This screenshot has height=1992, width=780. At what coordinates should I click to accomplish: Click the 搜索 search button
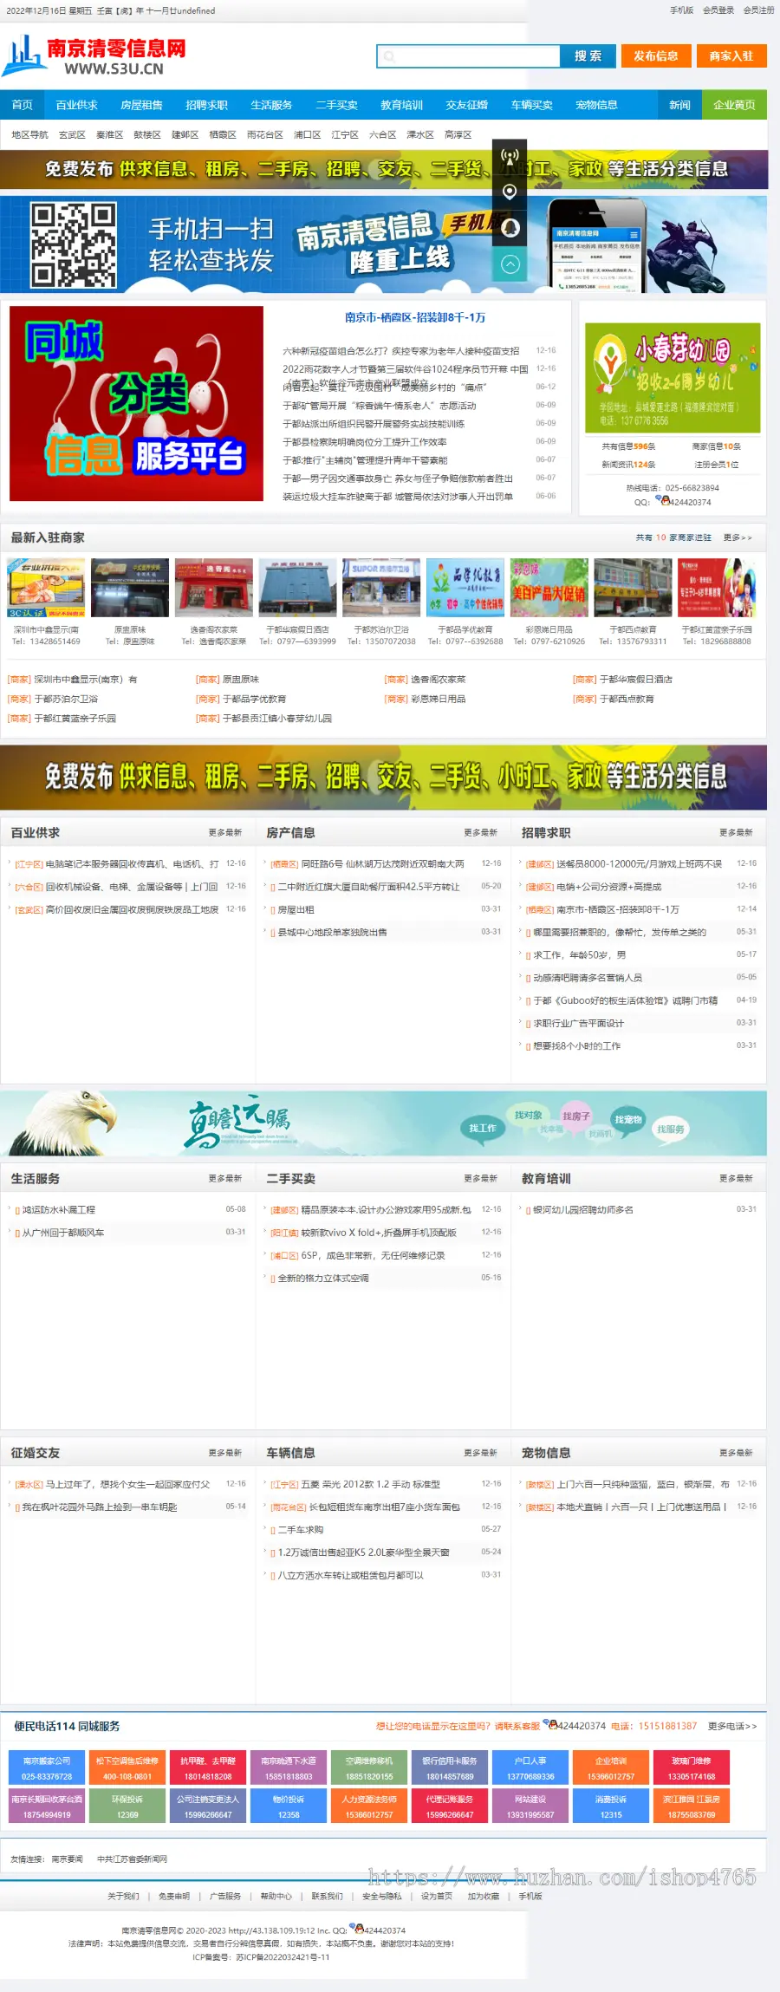click(588, 56)
